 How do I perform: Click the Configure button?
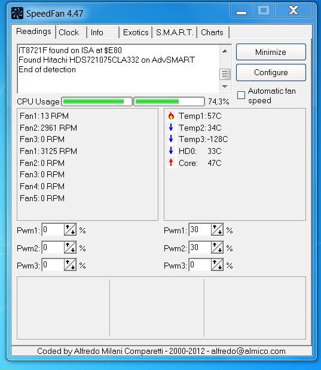271,72
